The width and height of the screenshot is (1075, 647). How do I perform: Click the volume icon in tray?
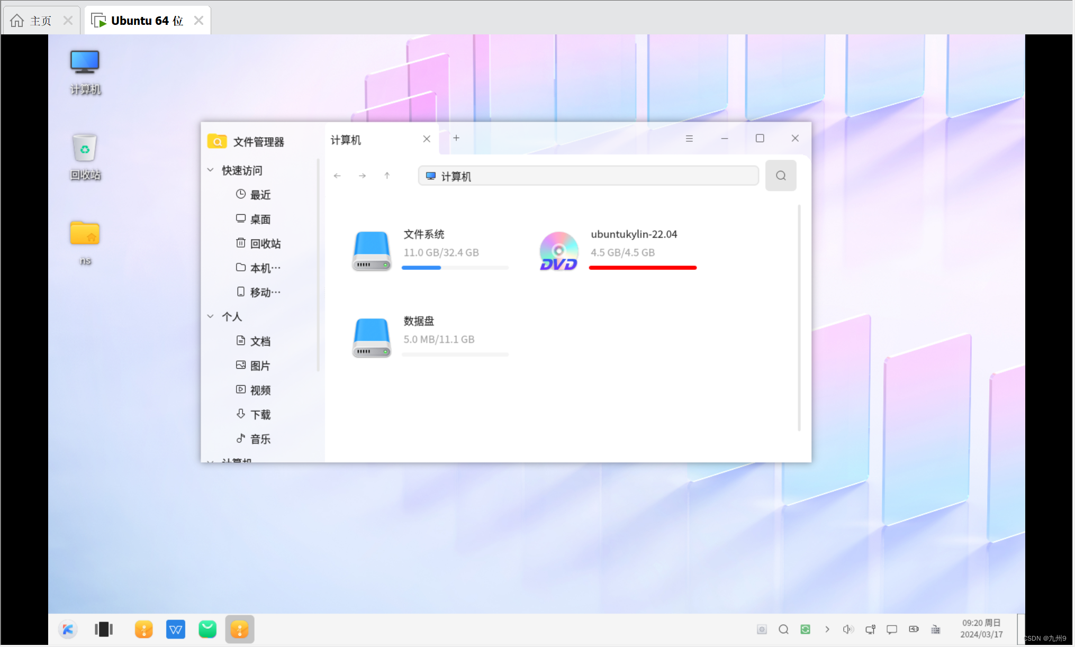(x=848, y=629)
